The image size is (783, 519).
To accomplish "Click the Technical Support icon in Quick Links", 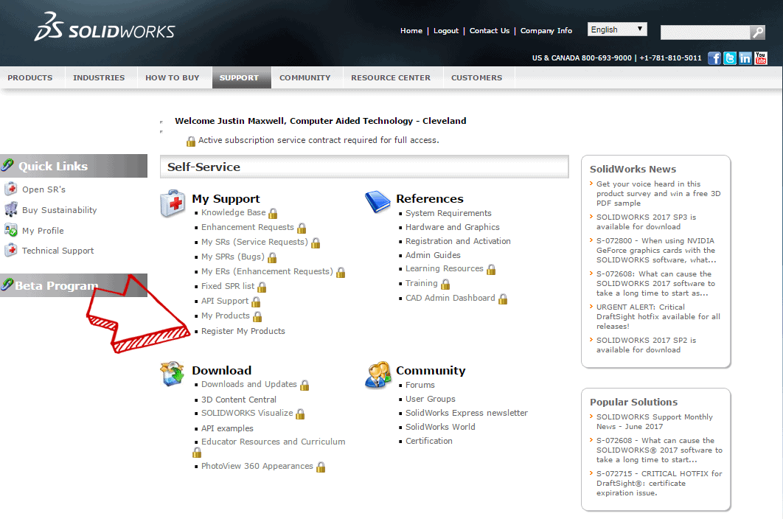I will click(10, 250).
